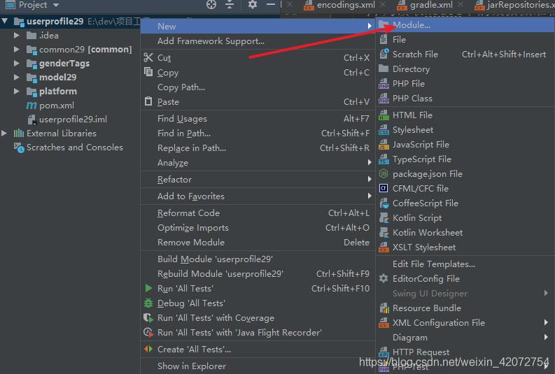
Task: Click the Kotlin Script file icon
Action: pos(384,217)
